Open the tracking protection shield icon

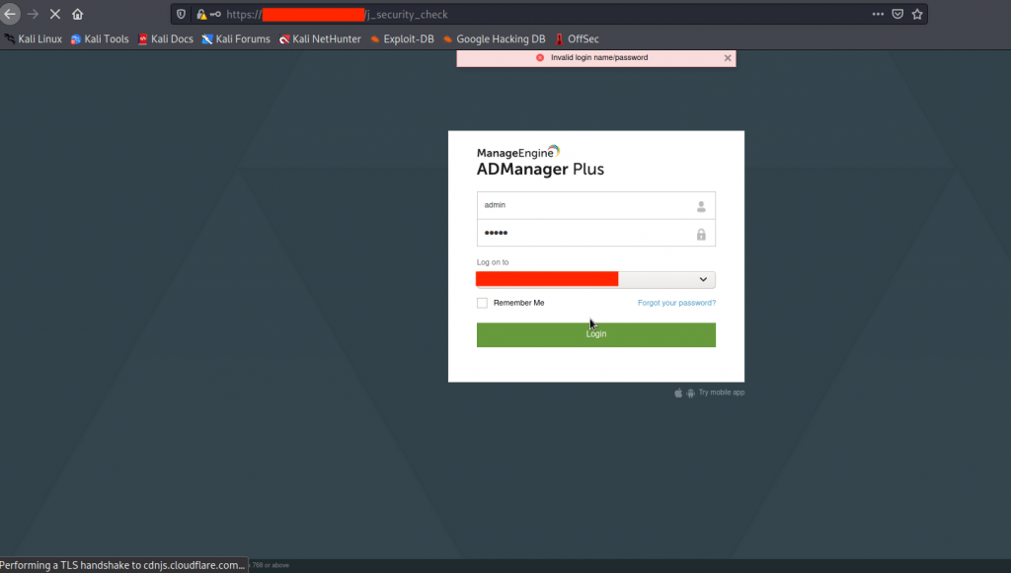(x=182, y=14)
